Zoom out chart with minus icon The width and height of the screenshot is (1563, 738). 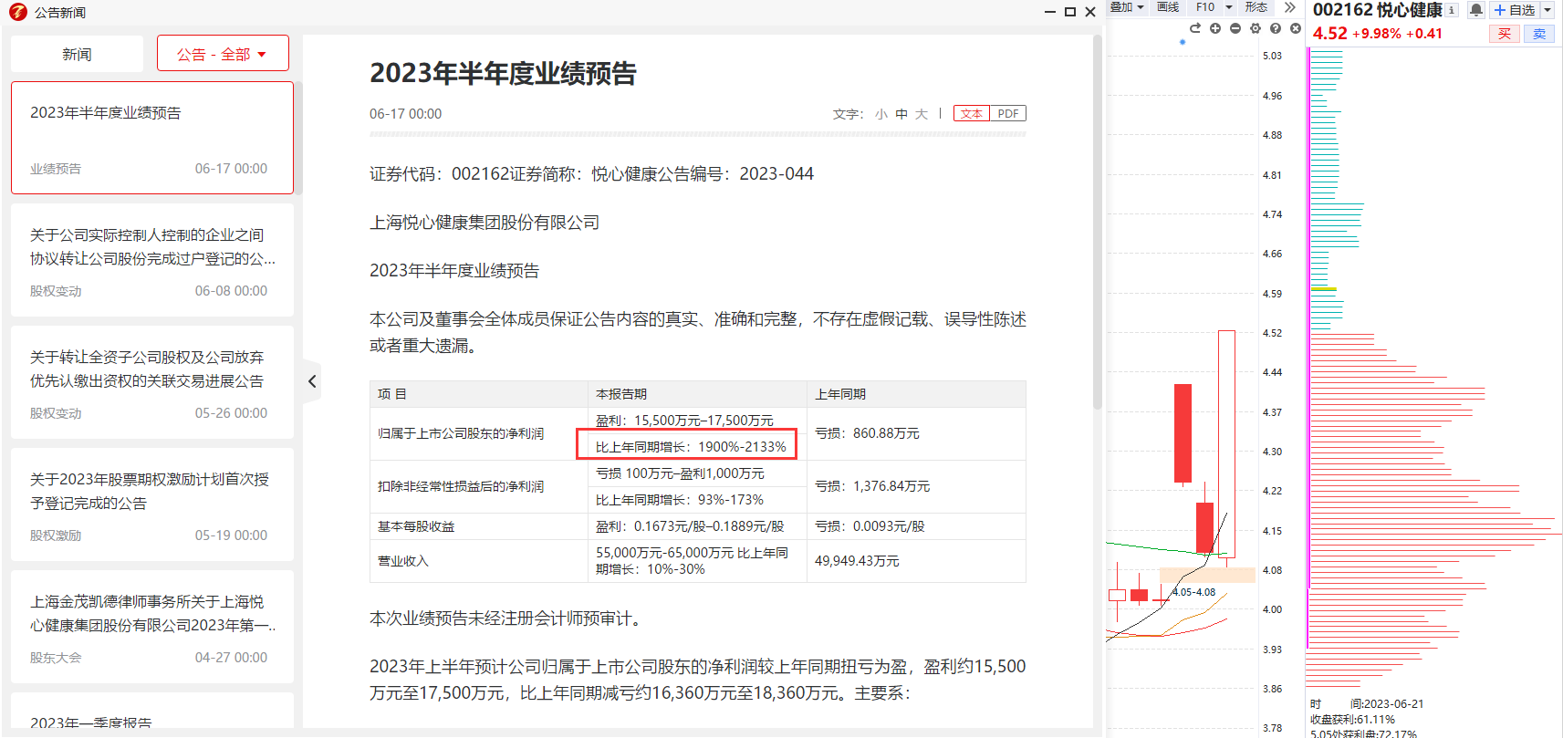click(1235, 28)
